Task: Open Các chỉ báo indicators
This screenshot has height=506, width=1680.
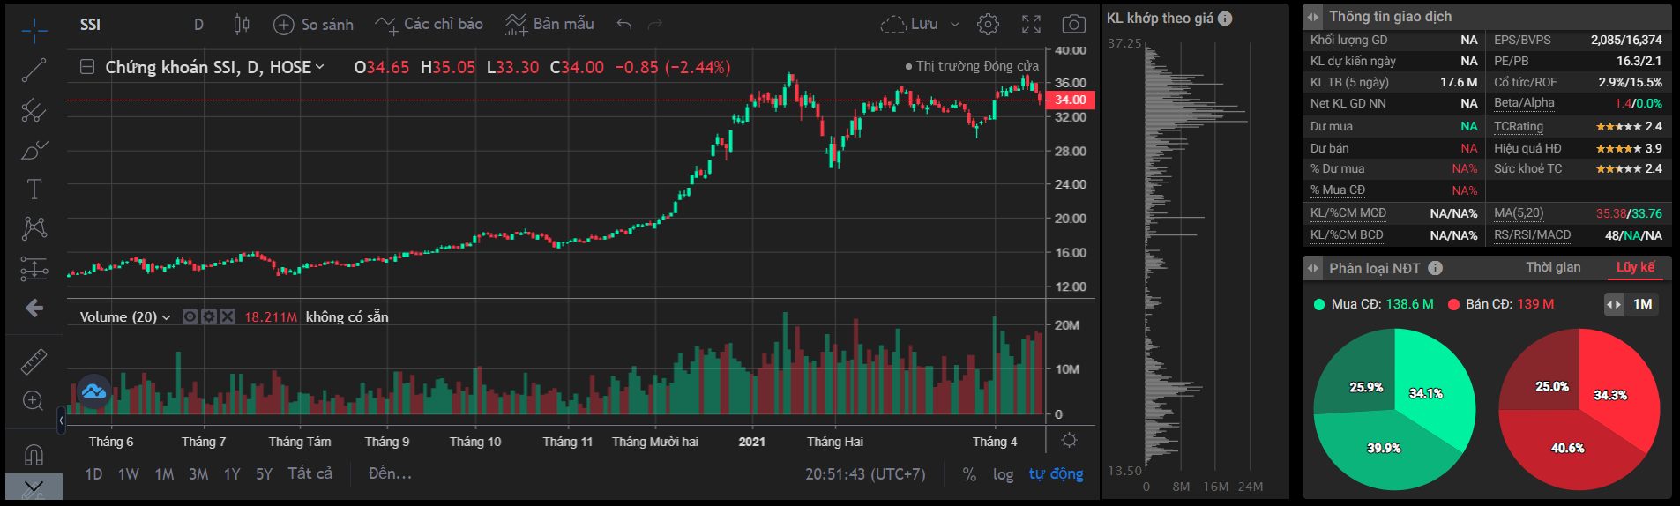Action: 429,25
